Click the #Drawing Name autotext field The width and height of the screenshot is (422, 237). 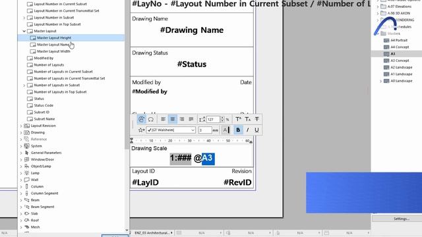(192, 30)
